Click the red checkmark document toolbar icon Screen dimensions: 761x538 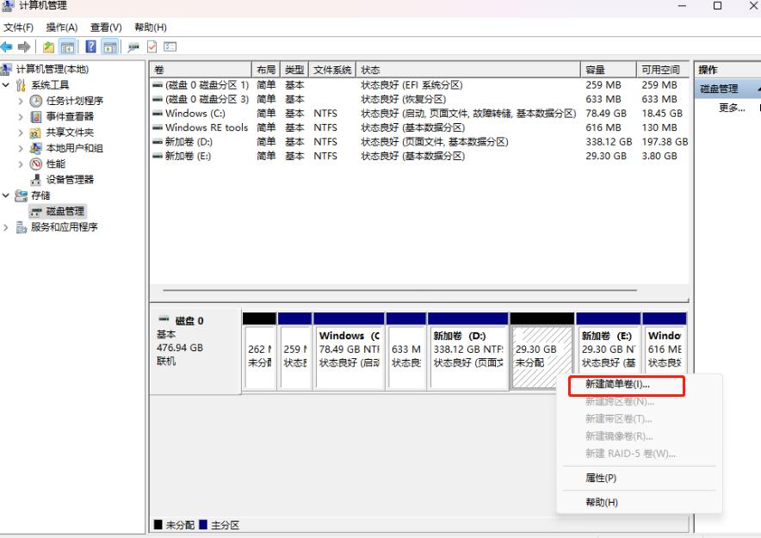click(x=151, y=46)
